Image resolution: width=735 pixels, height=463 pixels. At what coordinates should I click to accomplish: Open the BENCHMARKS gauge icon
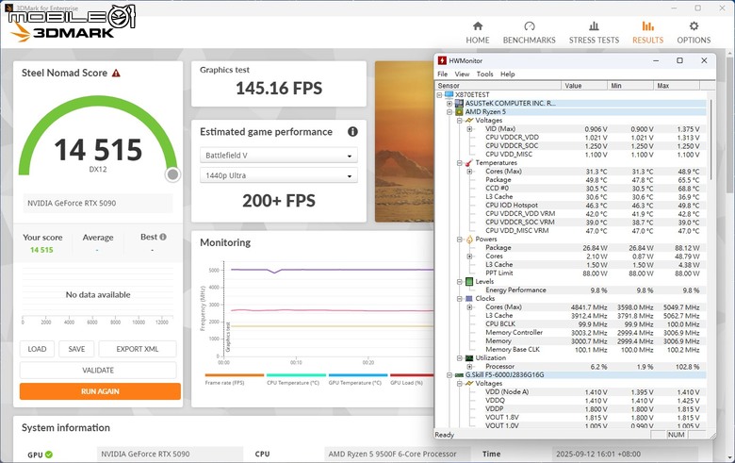tap(530, 26)
